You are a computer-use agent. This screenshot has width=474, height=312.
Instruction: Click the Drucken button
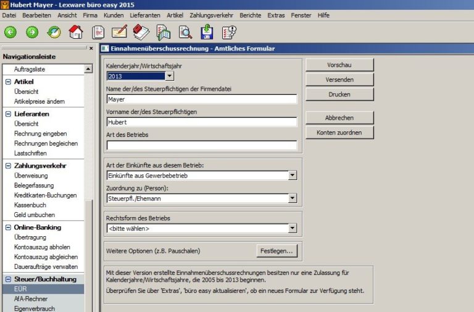(x=339, y=94)
